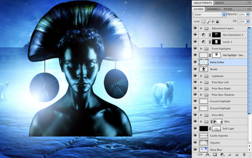252x158 pixels.
Task: Click the Fill 100% field
Action: click(x=242, y=21)
